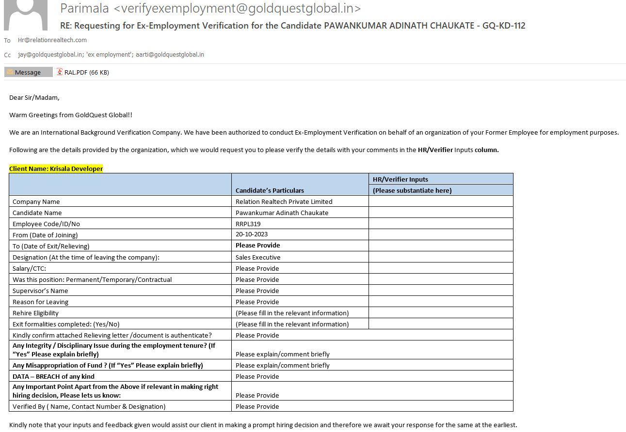
Task: Click empty HR input cell for Salary/CTC
Action: 441,268
